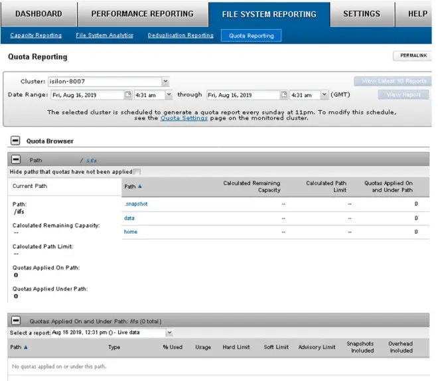Viewport: 438px width, 381px height.
Task: Open the home path
Action: tap(131, 232)
